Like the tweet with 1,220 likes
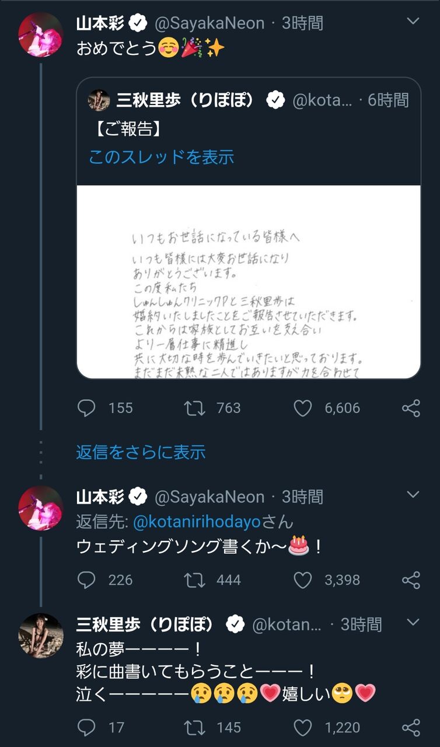The height and width of the screenshot is (747, 440). click(302, 727)
